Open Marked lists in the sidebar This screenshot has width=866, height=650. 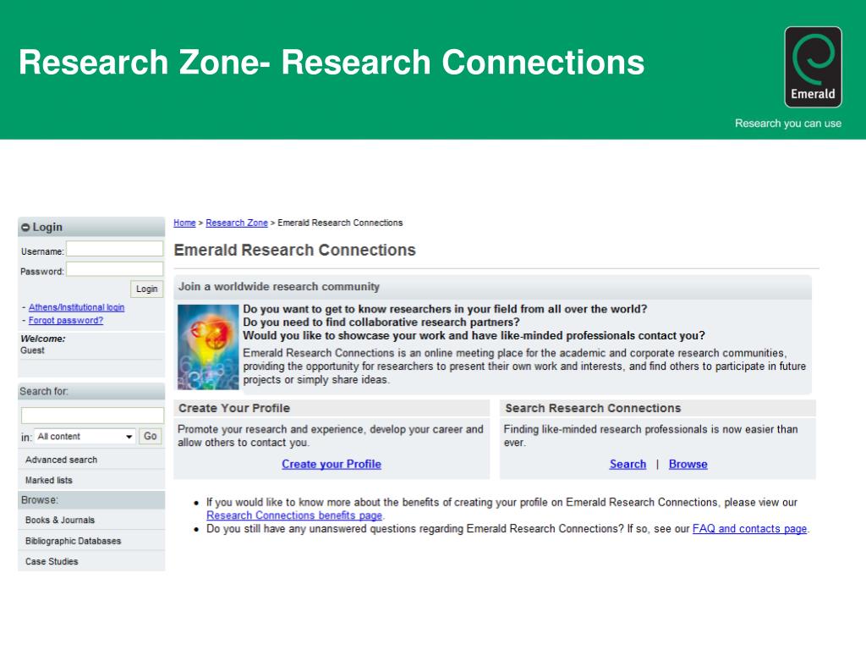(48, 481)
